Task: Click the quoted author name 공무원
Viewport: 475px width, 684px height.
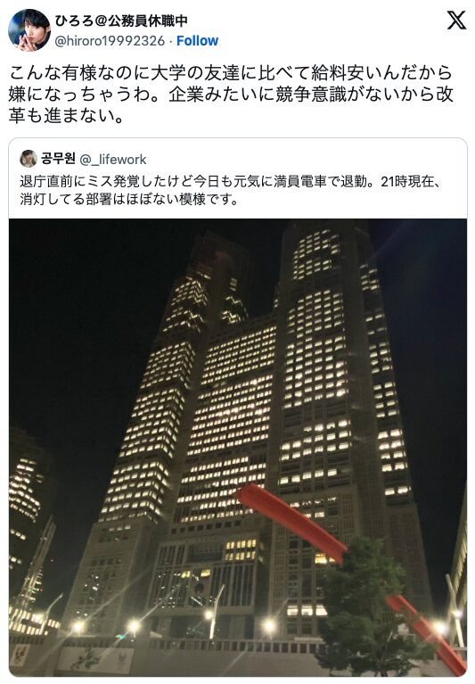Action: 59,159
